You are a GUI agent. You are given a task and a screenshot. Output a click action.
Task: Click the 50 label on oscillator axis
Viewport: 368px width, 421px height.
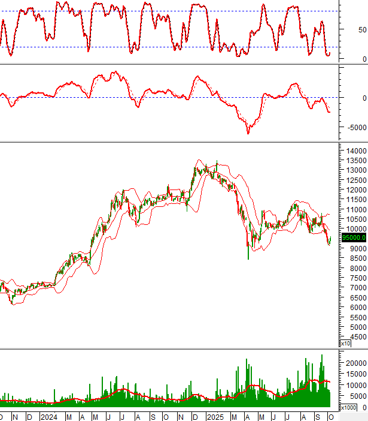[x=363, y=29]
